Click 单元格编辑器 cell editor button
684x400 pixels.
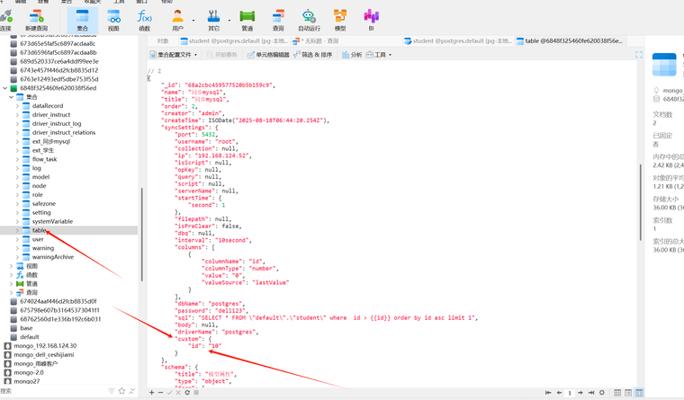click(x=268, y=55)
